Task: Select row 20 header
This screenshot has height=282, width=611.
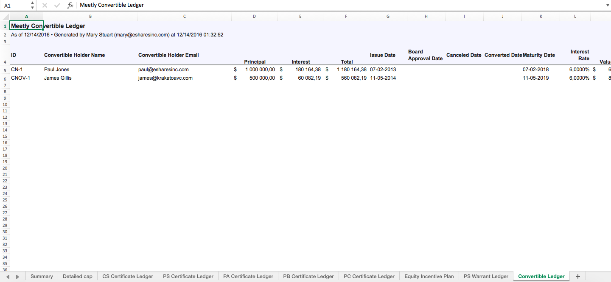Action: 5,168
